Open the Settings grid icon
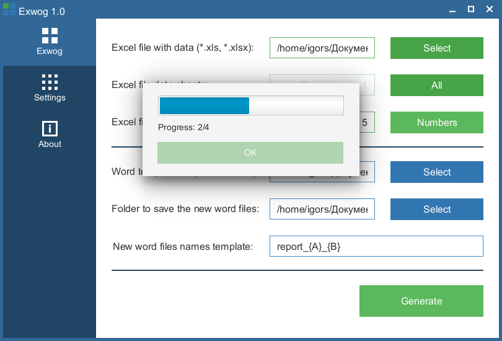Viewport: 502px width, 341px height. click(50, 82)
